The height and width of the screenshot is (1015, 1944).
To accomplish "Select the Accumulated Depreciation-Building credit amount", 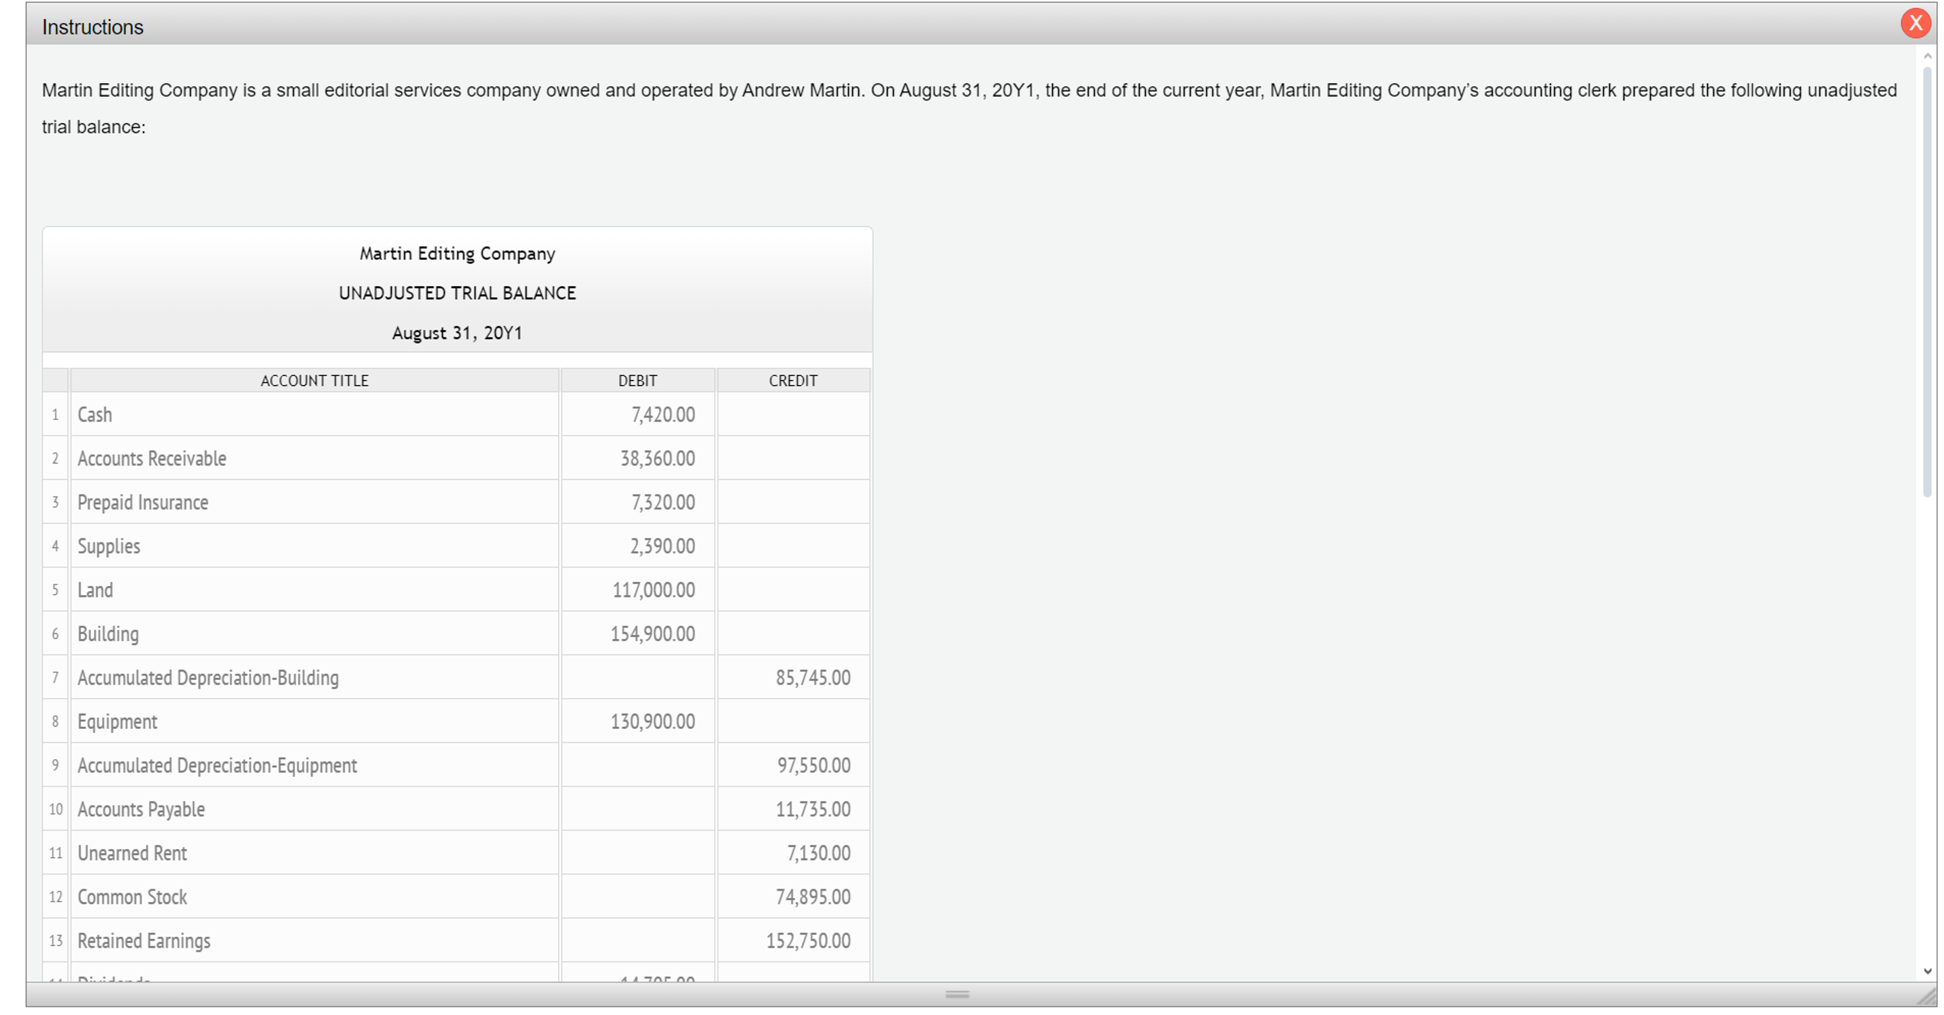I will 814,677.
